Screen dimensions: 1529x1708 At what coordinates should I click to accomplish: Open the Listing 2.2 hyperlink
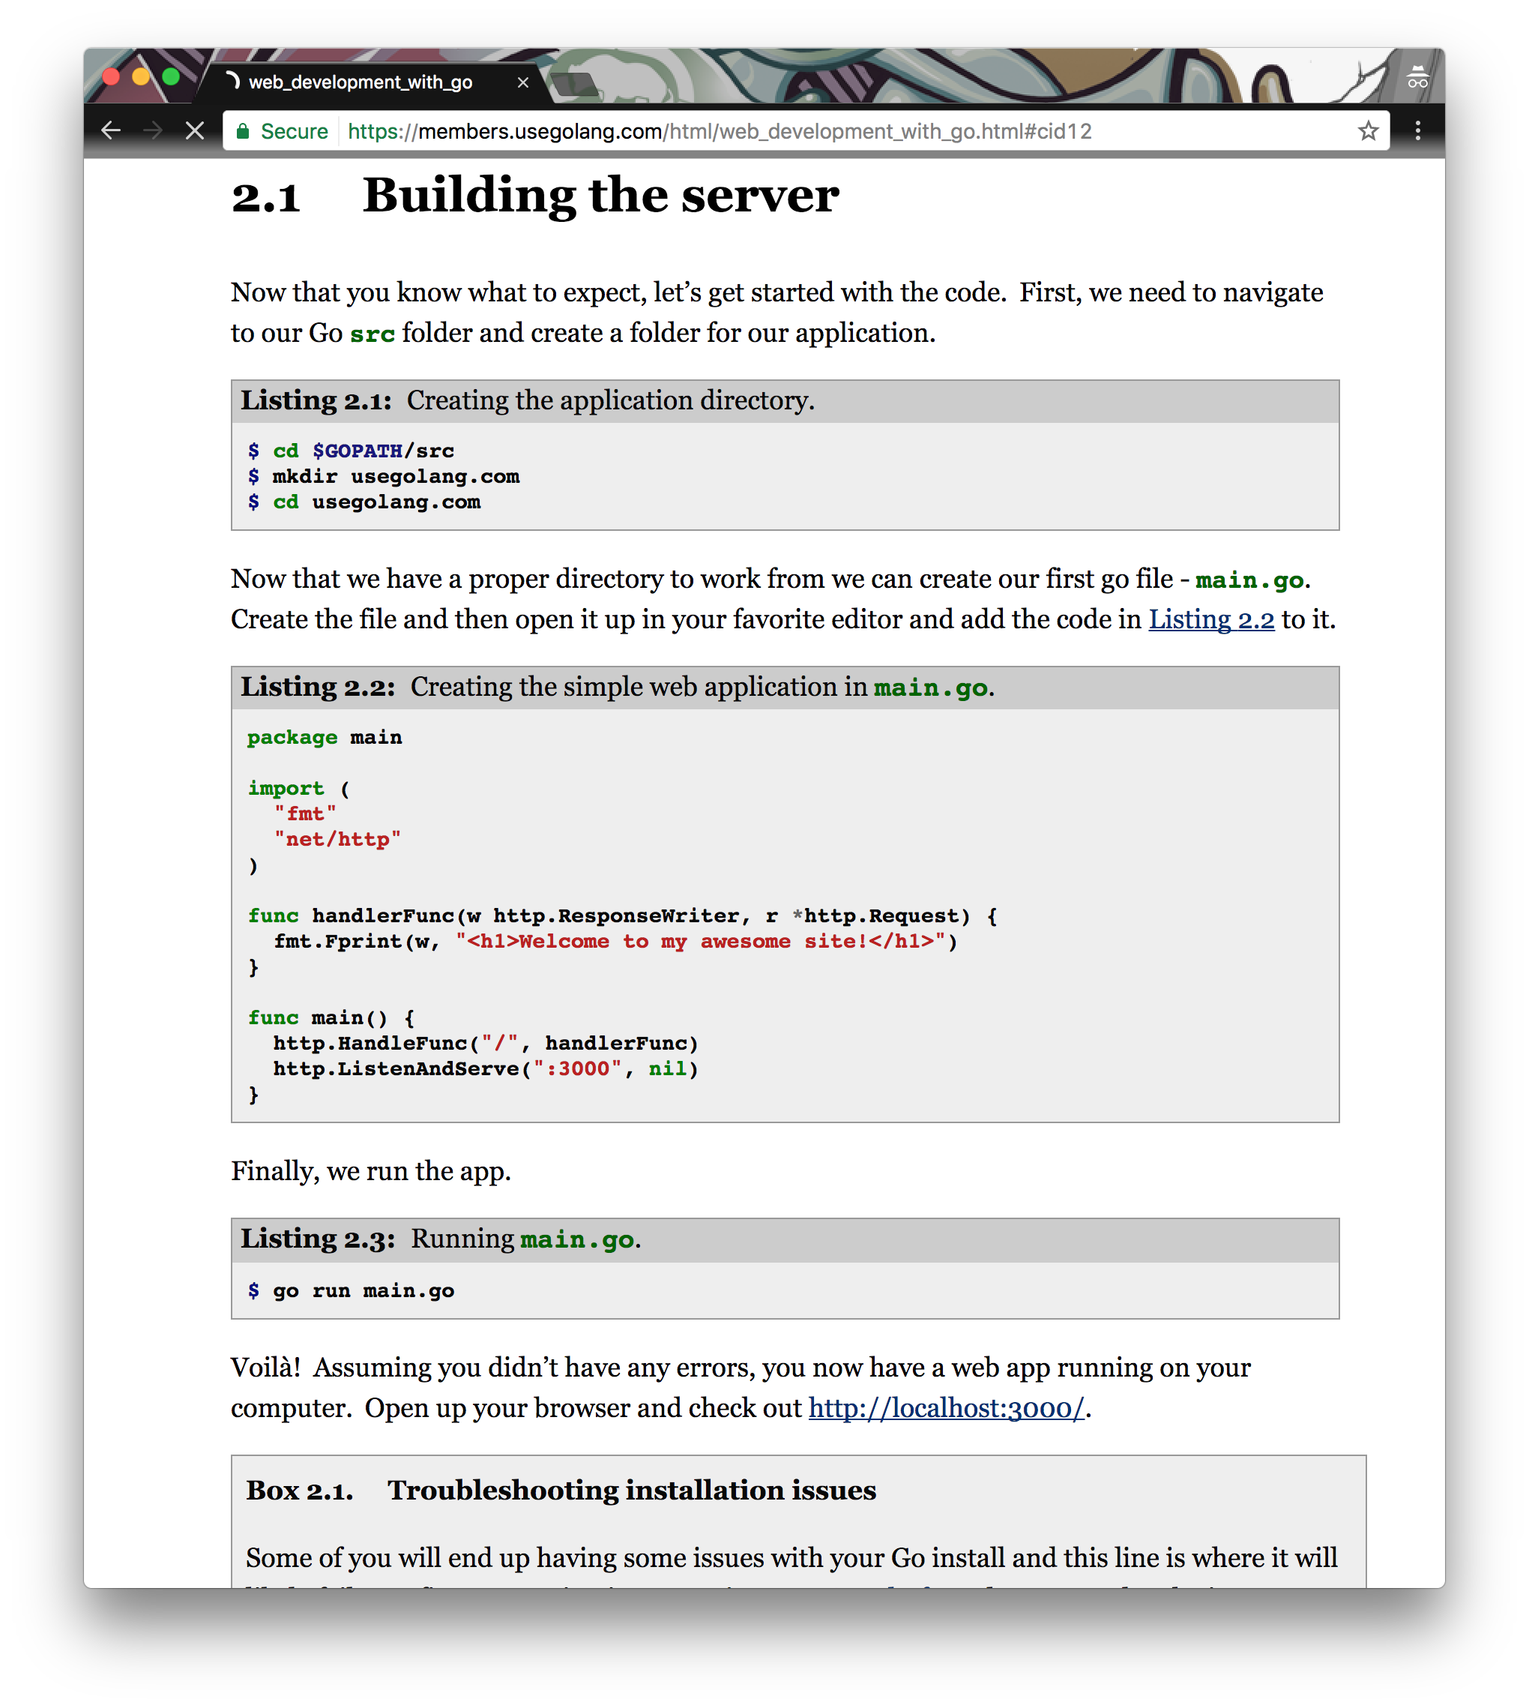1211,619
